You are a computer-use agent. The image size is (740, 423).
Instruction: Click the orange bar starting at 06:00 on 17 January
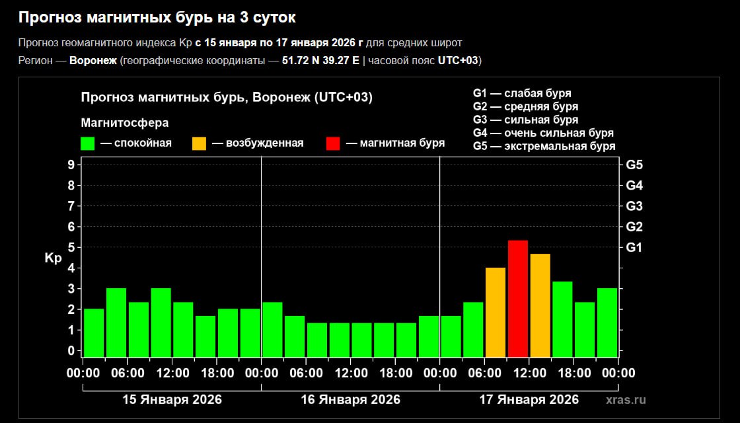click(x=496, y=312)
